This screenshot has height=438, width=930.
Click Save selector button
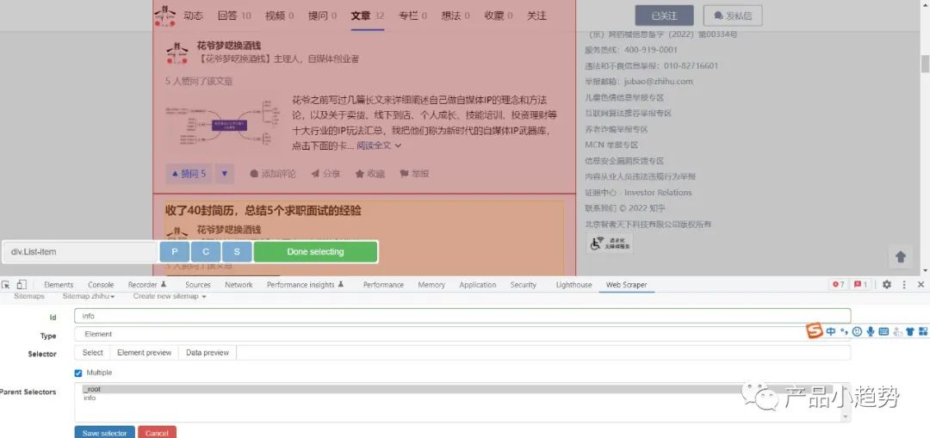[x=104, y=433]
